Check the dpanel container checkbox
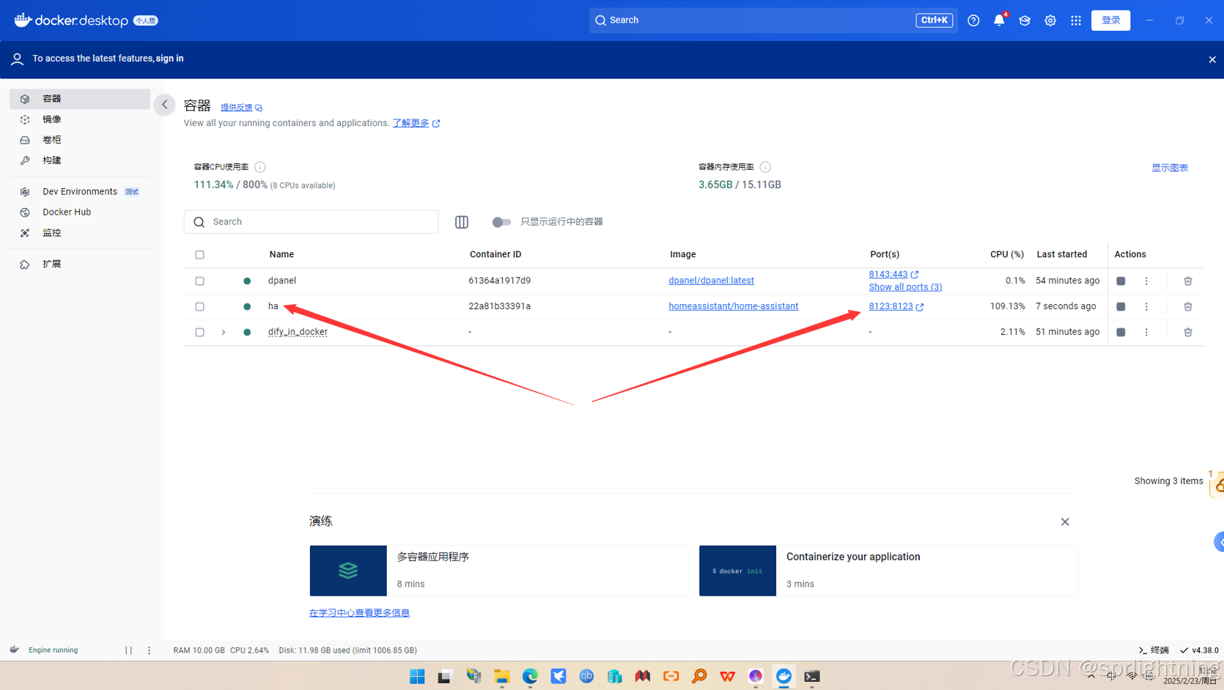 199,281
